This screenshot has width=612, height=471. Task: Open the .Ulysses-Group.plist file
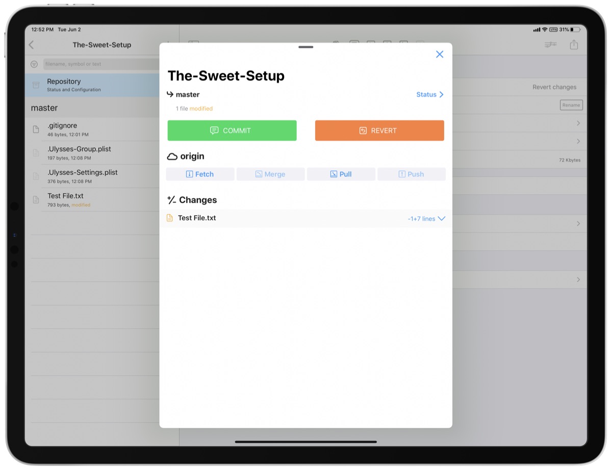92,153
